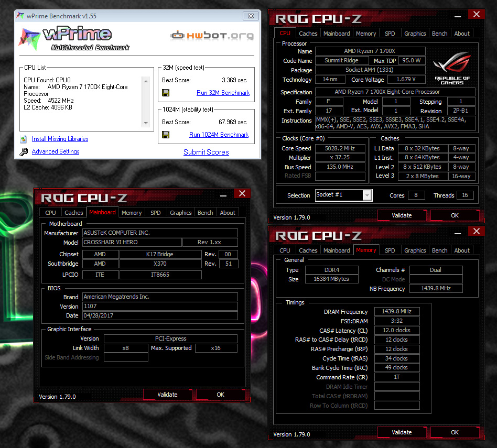This screenshot has width=497, height=448.
Task: Click the 32M benchmark save floppy icon
Action: pyautogui.click(x=166, y=93)
